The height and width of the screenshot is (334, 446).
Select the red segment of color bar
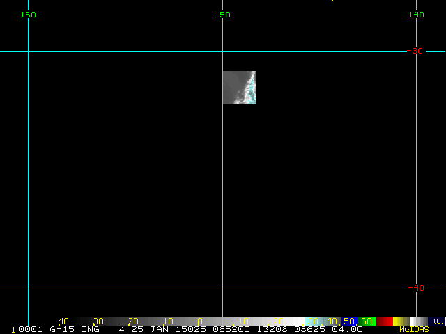[385, 321]
